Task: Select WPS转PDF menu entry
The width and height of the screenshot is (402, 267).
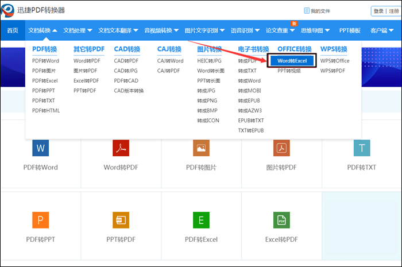Action: (333, 71)
